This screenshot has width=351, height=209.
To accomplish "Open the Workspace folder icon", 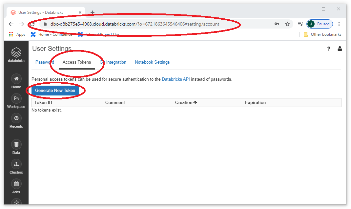I will coord(16,98).
